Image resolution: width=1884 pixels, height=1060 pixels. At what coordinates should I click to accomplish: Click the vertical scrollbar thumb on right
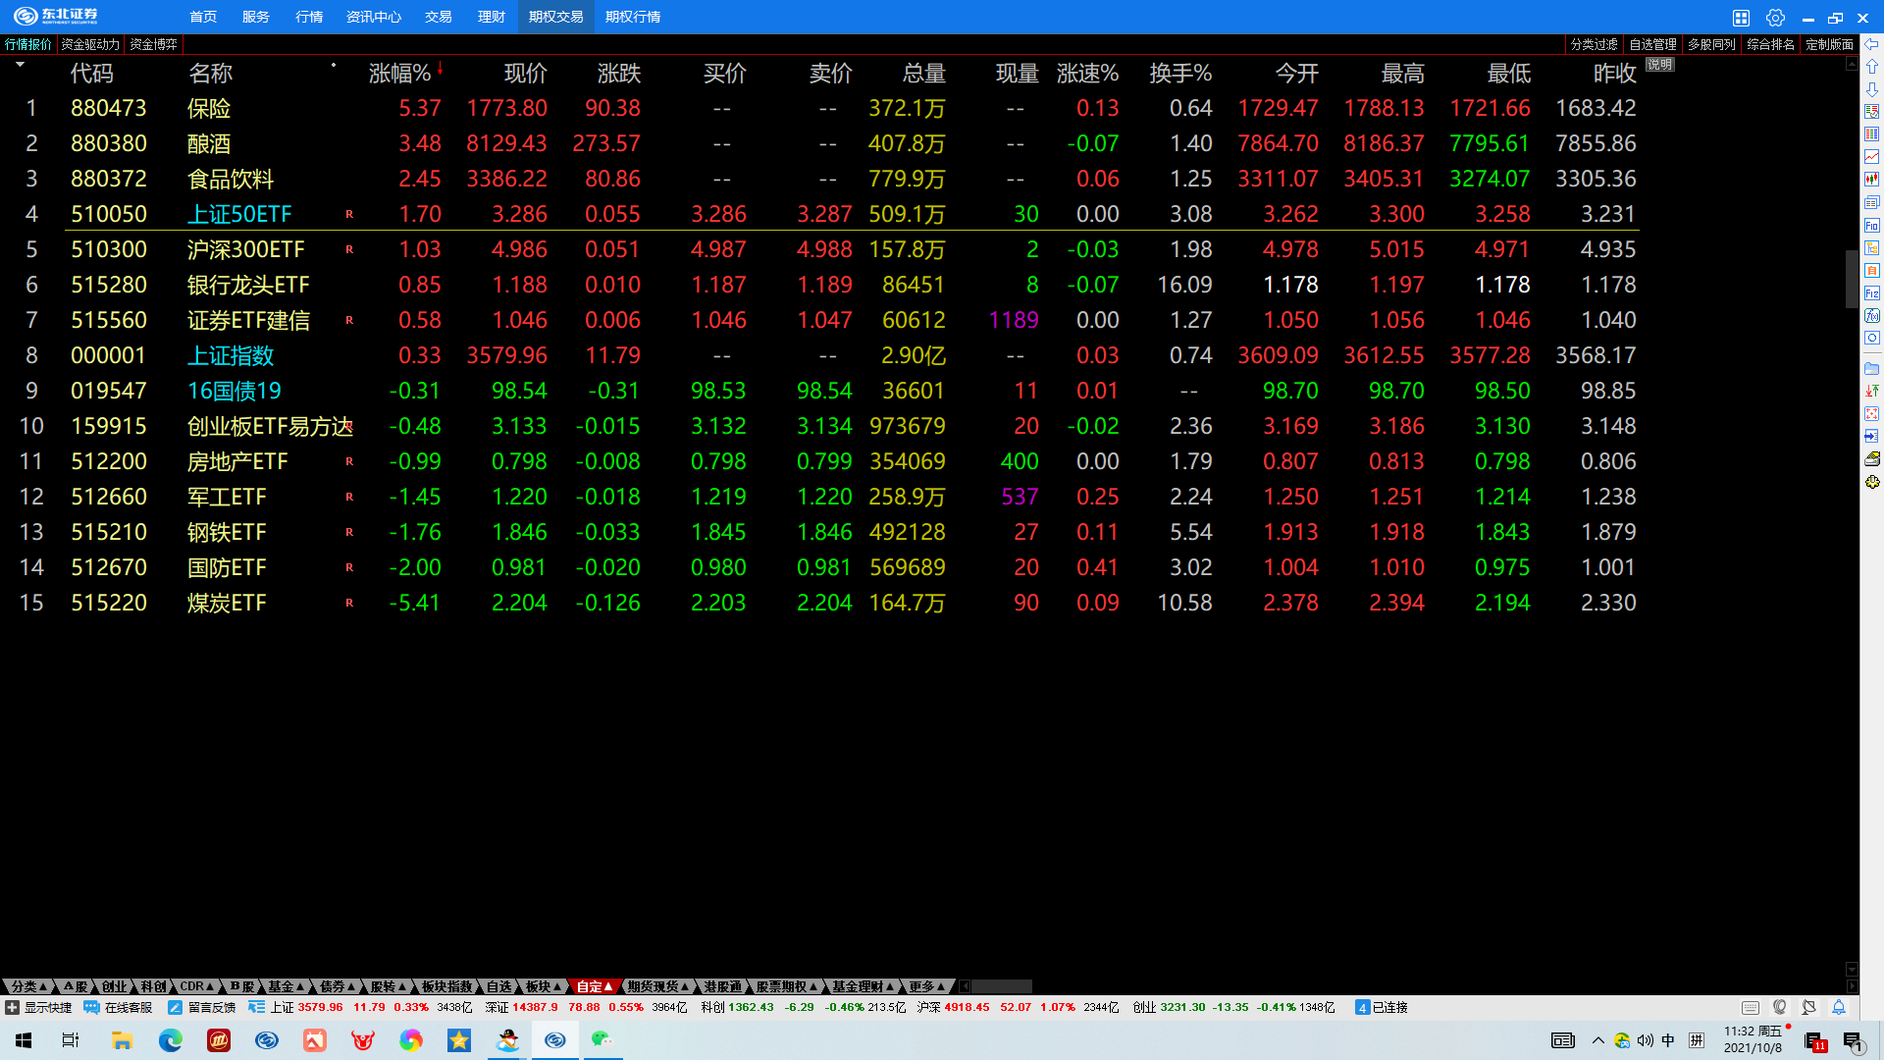1852,280
